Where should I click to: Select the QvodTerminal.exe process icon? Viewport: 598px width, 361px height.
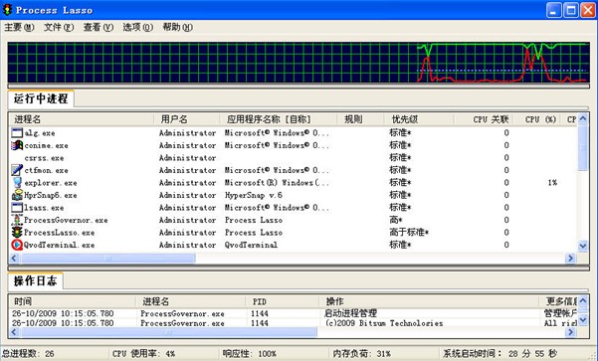(17, 245)
